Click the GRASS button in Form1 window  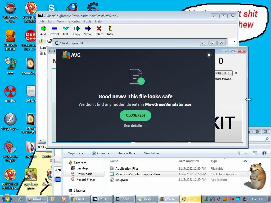pos(223,73)
